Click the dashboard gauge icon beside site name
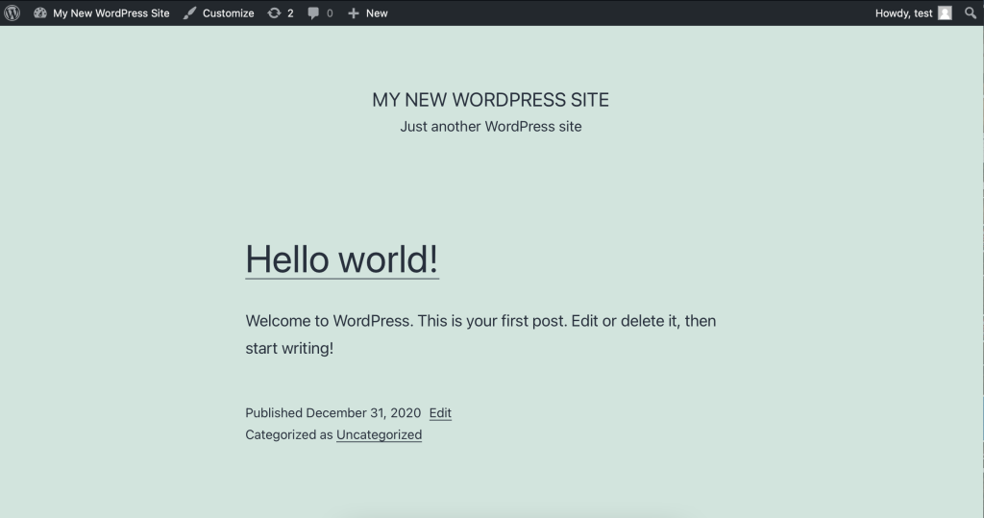This screenshot has width=984, height=518. pos(40,13)
